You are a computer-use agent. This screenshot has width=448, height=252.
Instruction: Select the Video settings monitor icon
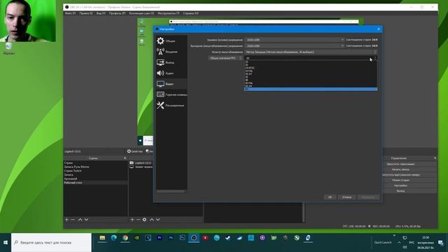point(160,84)
